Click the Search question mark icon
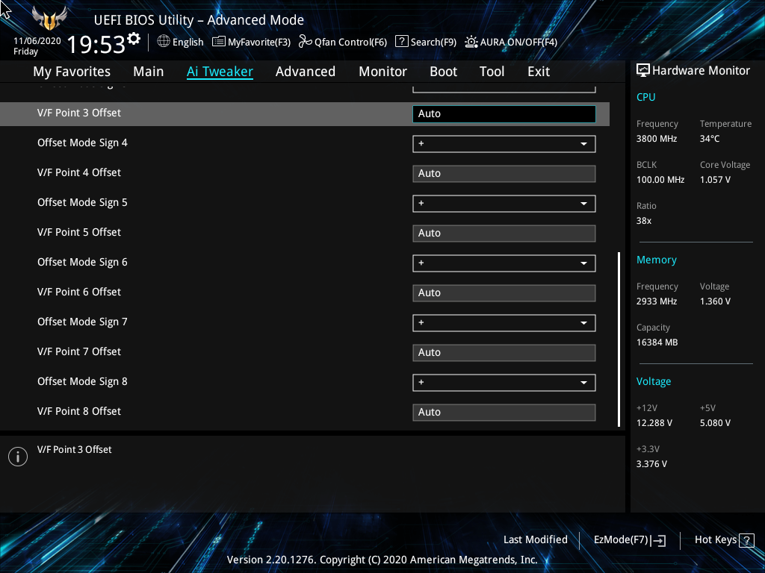The height and width of the screenshot is (573, 765). pos(401,42)
